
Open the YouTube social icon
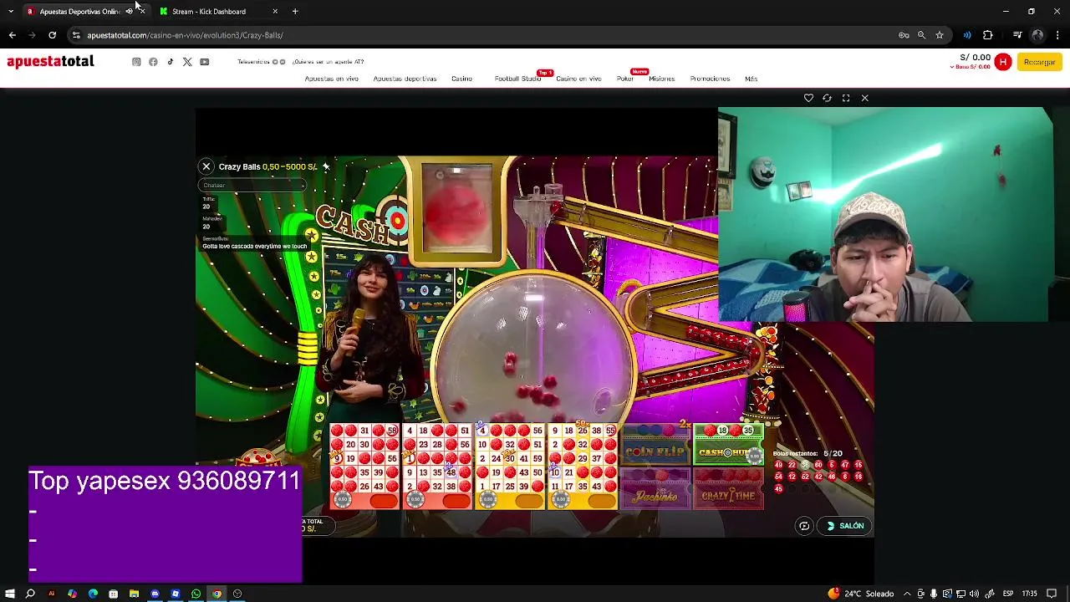(204, 62)
